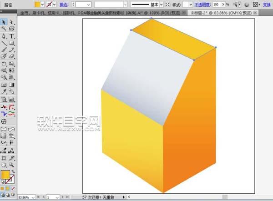The height and width of the screenshot is (201, 273).
Task: Adjust stroke weight stepper arrows
Action: click(x=73, y=5)
